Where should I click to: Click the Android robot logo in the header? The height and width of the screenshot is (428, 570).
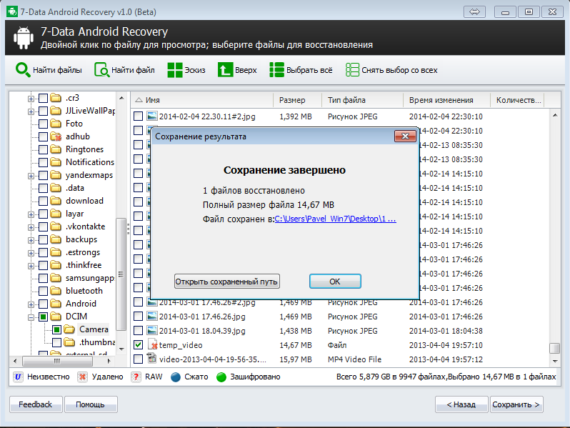pos(24,38)
